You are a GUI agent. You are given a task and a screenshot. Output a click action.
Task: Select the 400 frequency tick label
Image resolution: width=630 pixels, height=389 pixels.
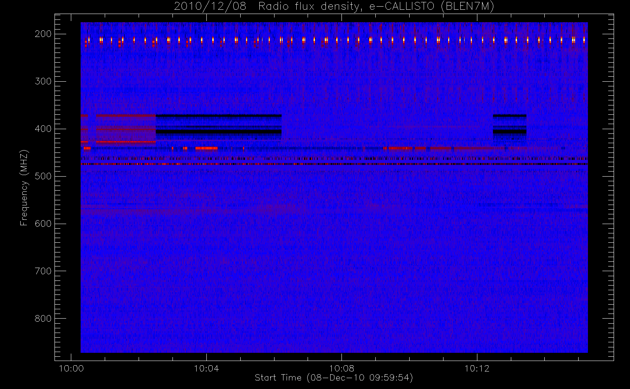click(43, 129)
